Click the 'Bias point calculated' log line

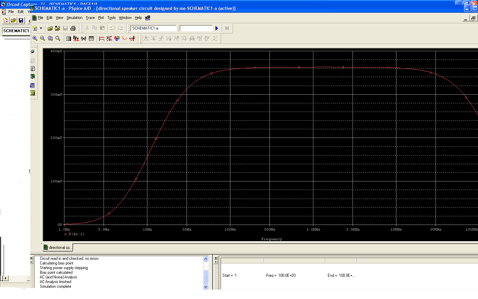(x=56, y=272)
